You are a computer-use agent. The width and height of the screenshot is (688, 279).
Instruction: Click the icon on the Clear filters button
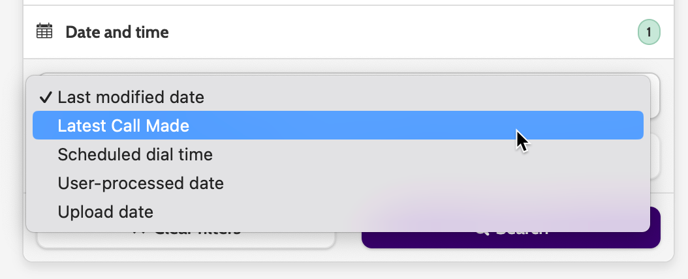click(138, 230)
